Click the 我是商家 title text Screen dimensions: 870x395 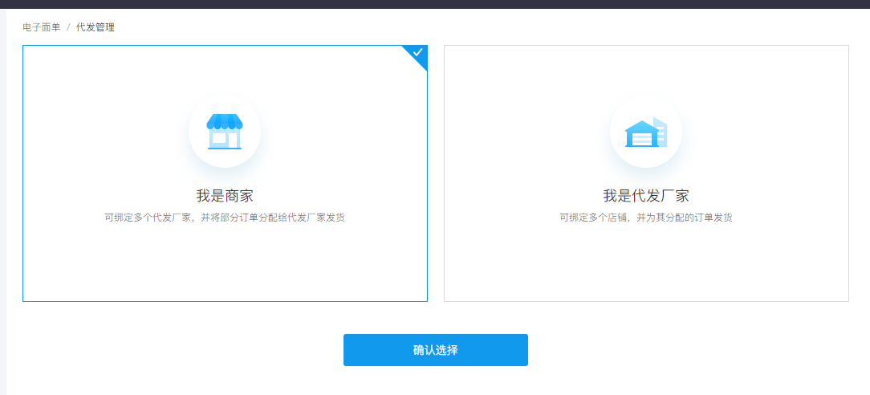pos(225,196)
